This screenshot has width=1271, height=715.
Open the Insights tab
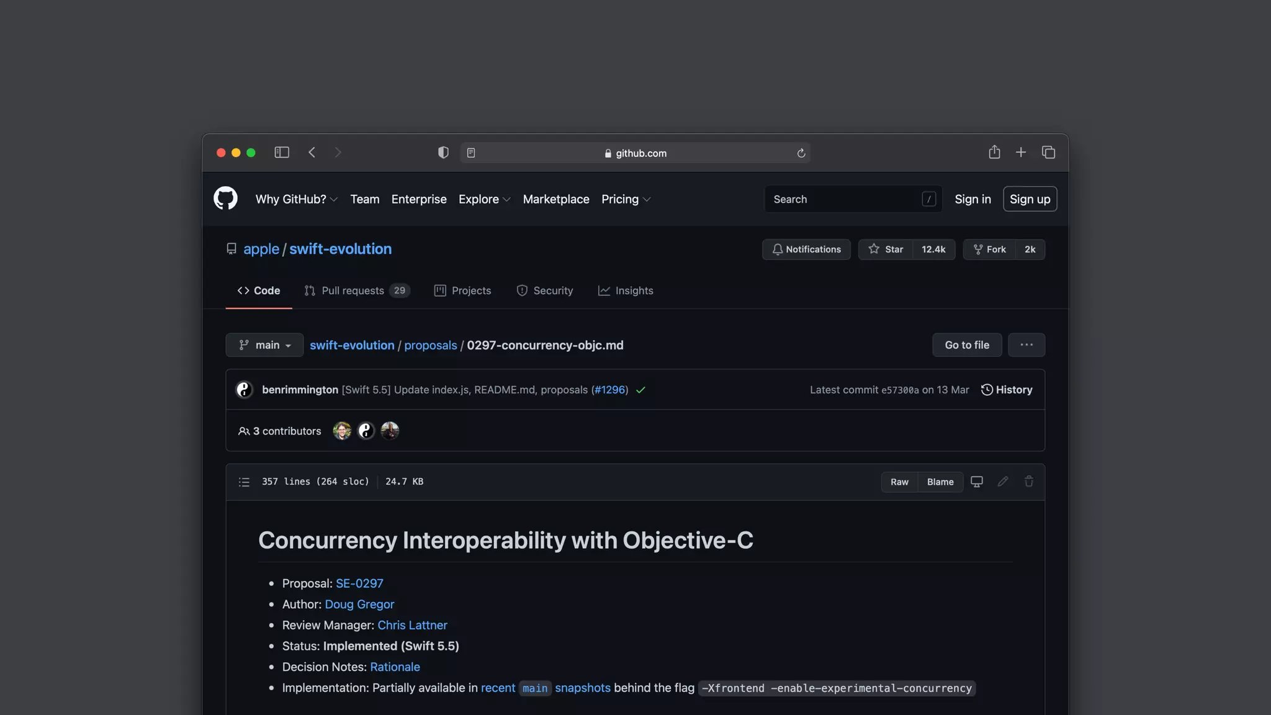[x=626, y=291]
